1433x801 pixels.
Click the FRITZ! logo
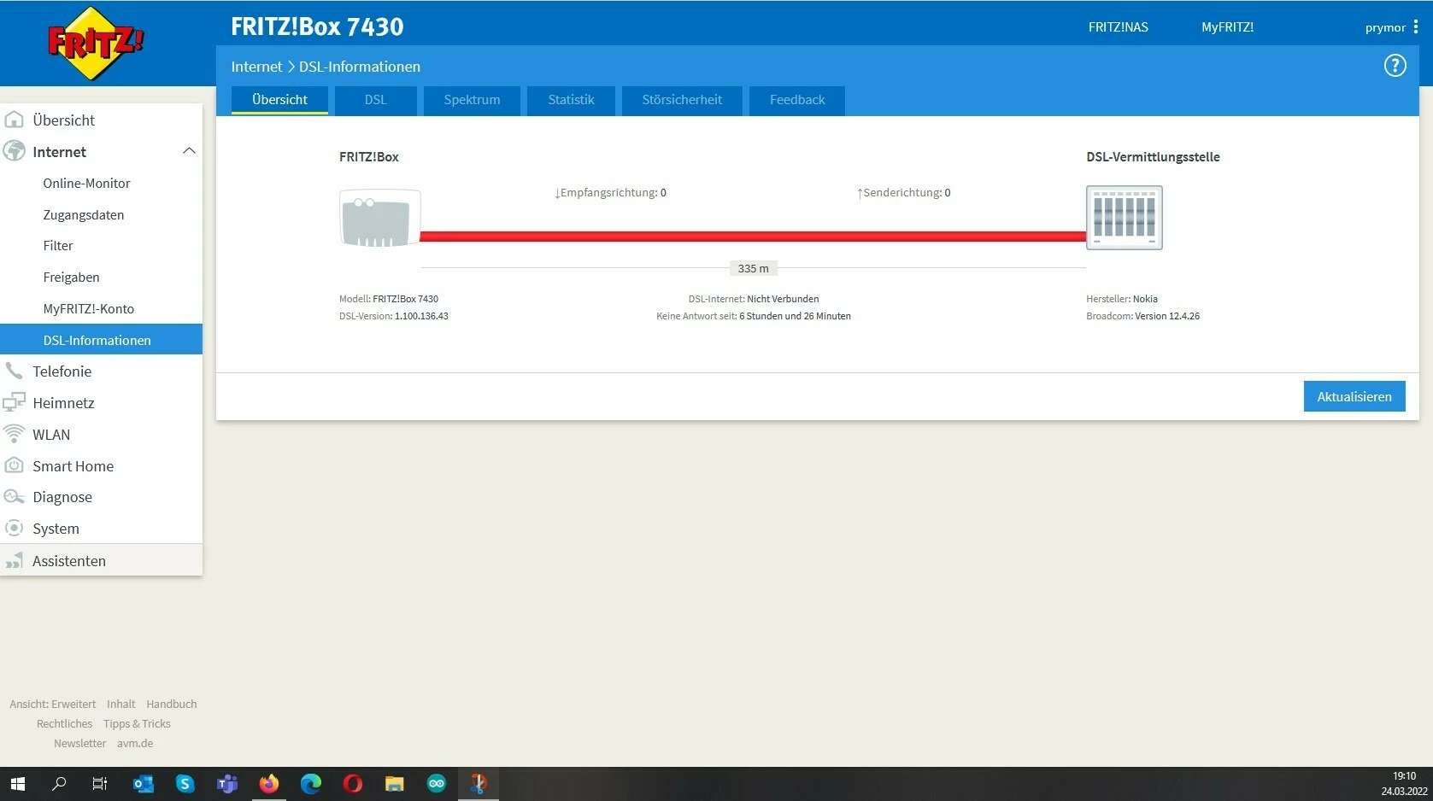[95, 43]
